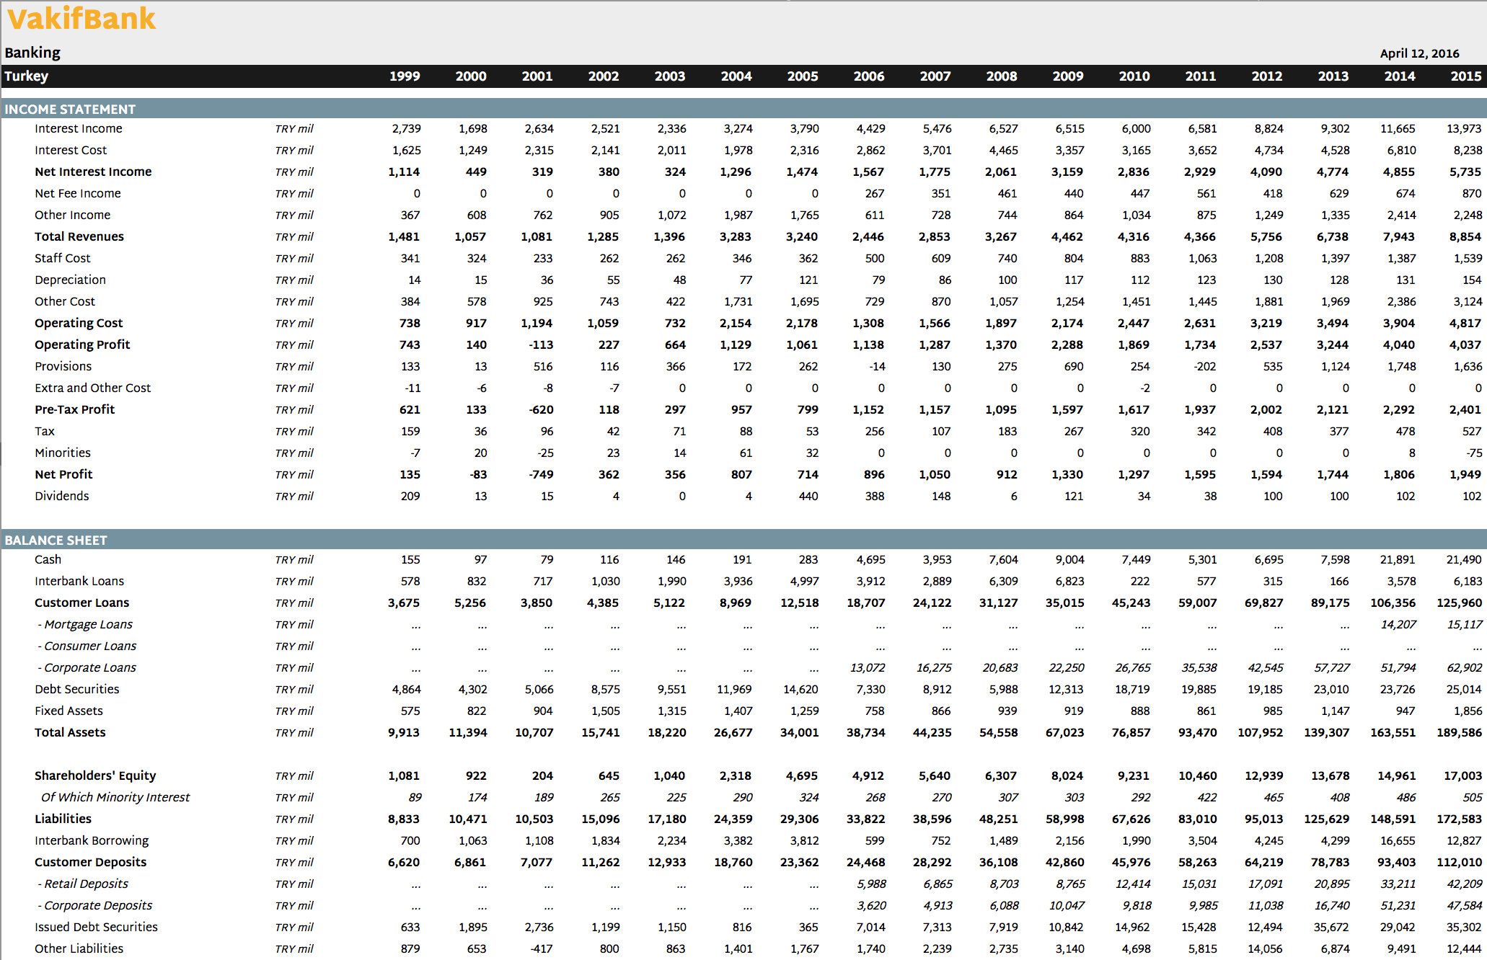Select 2005 Dividends value 440

click(x=808, y=496)
